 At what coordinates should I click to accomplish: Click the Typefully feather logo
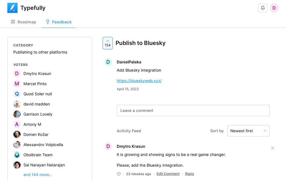coord(12,8)
